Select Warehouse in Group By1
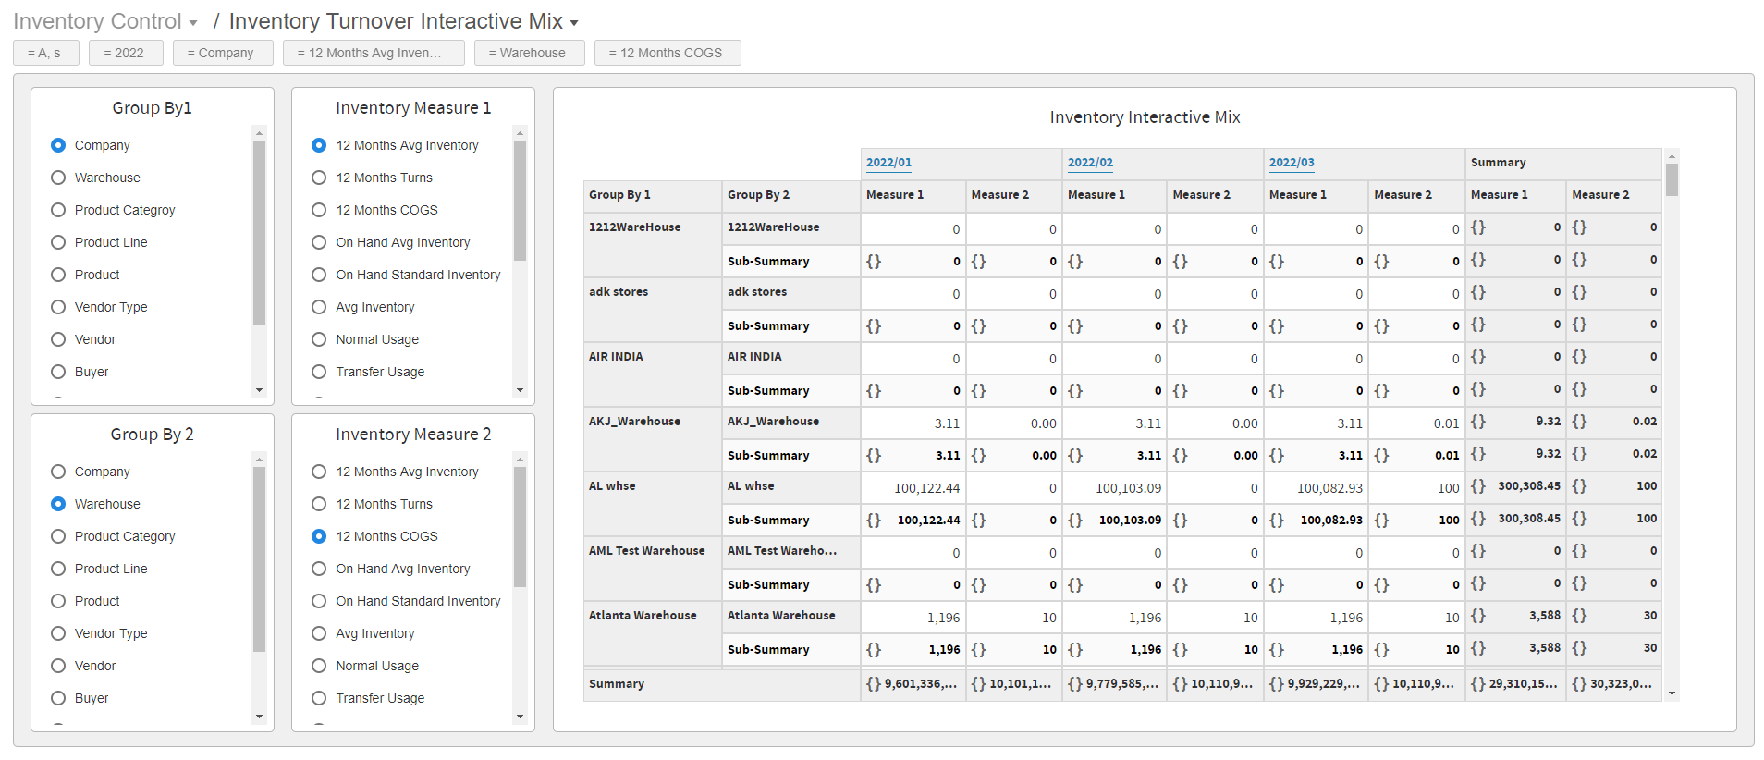The image size is (1764, 760). point(58,178)
